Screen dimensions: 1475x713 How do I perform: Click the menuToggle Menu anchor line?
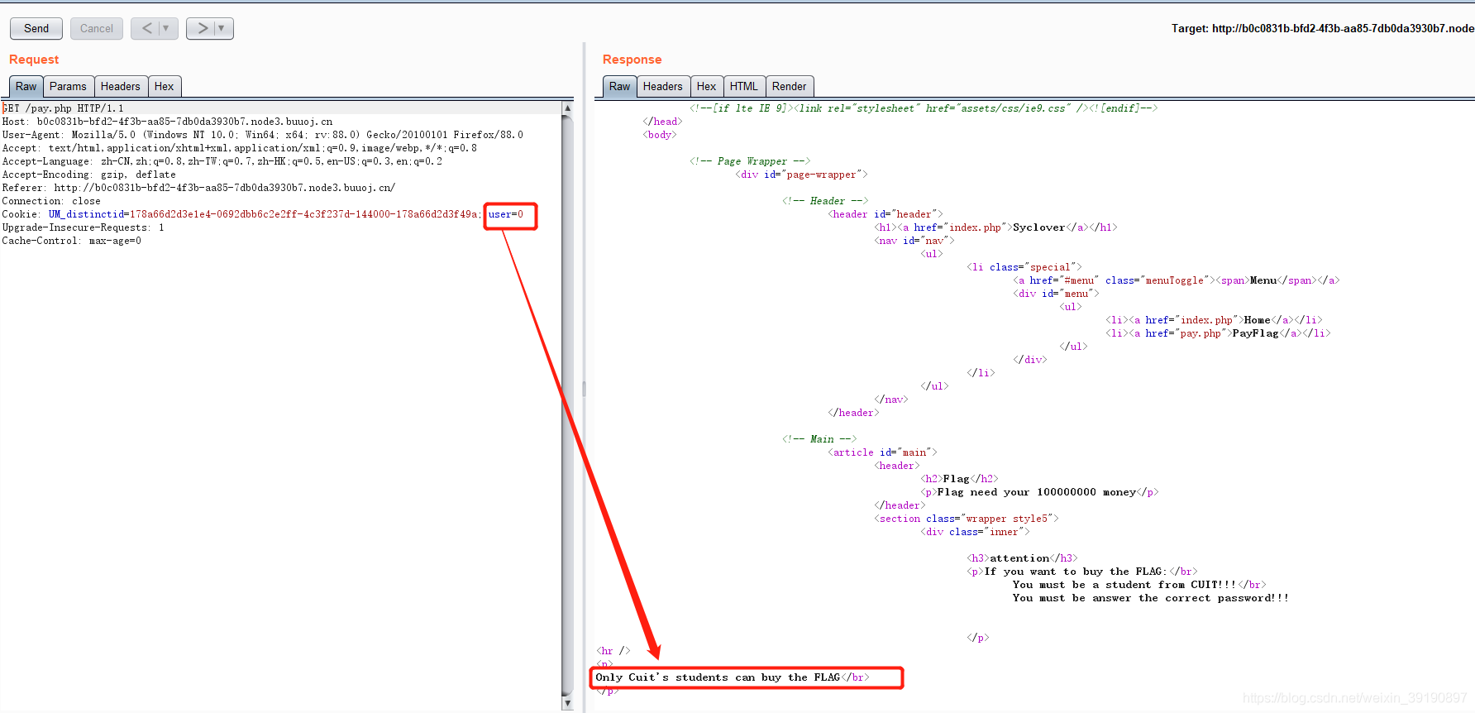pos(1176,280)
